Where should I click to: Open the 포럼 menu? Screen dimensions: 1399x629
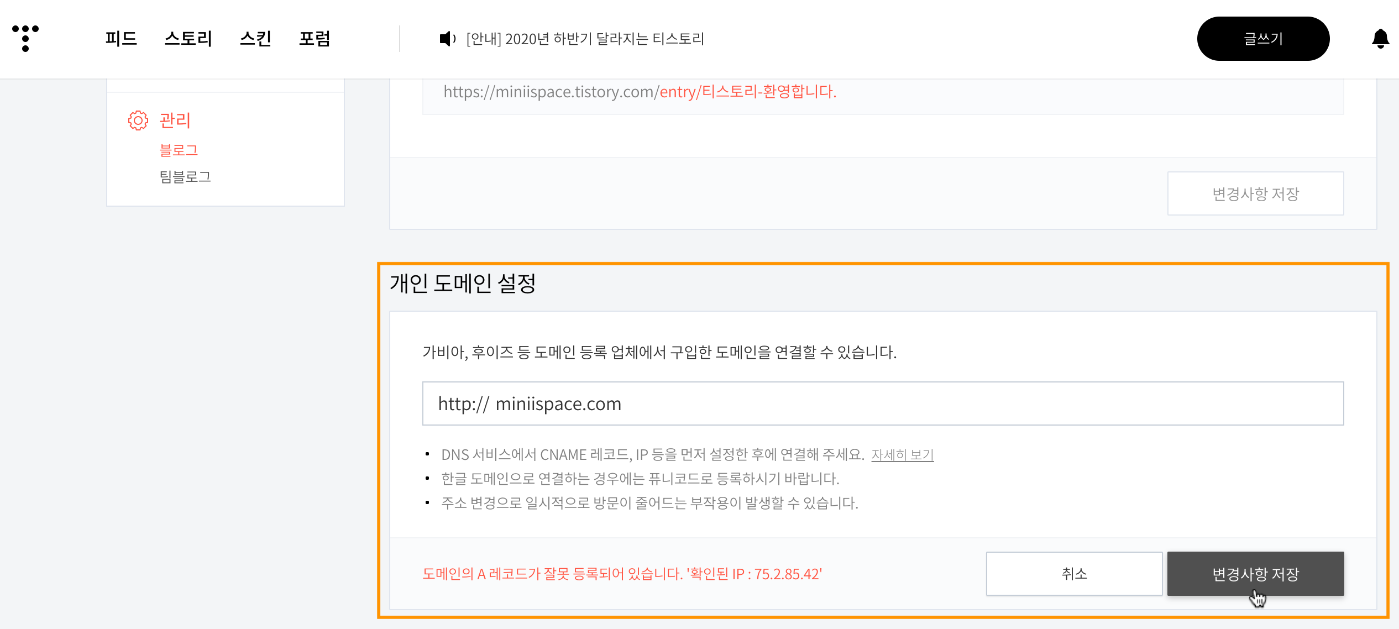click(x=315, y=39)
